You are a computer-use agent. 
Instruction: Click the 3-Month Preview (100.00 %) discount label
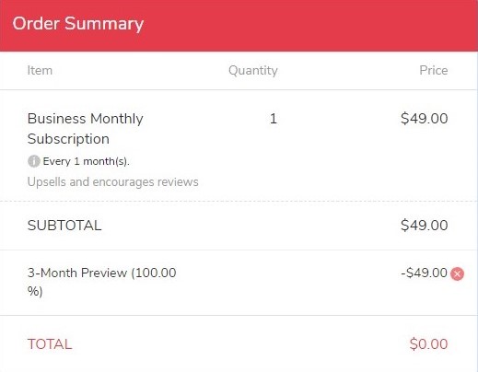(x=101, y=282)
